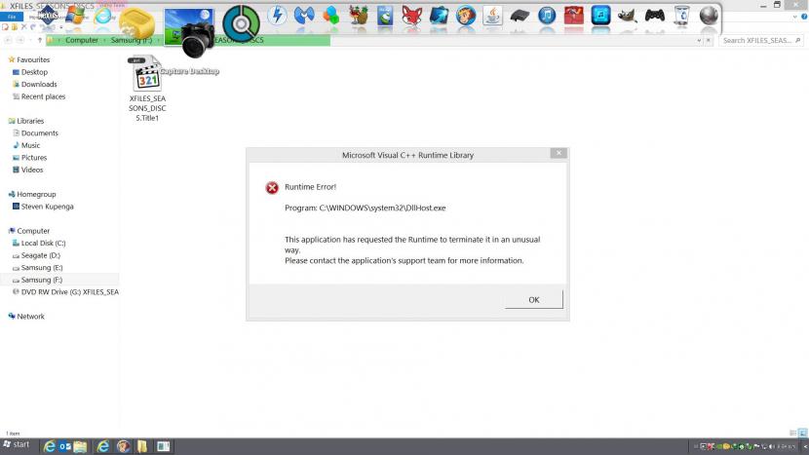Open GIMP from the dock

pos(628,17)
